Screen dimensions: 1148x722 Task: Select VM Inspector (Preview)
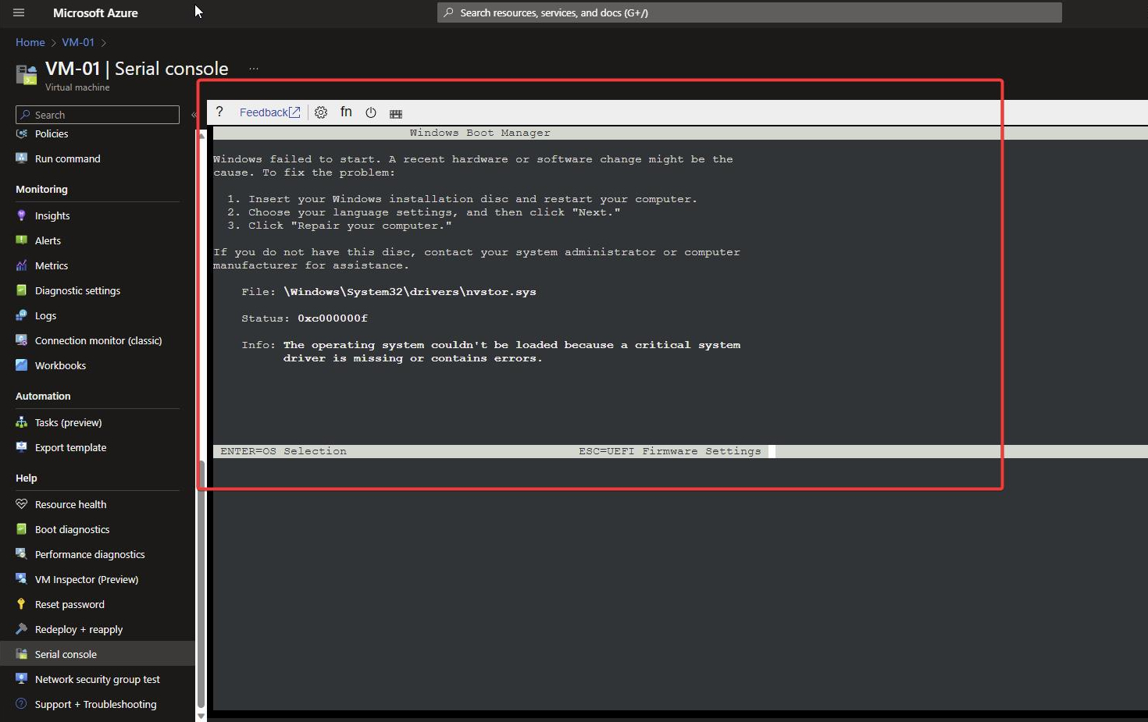[x=84, y=579]
